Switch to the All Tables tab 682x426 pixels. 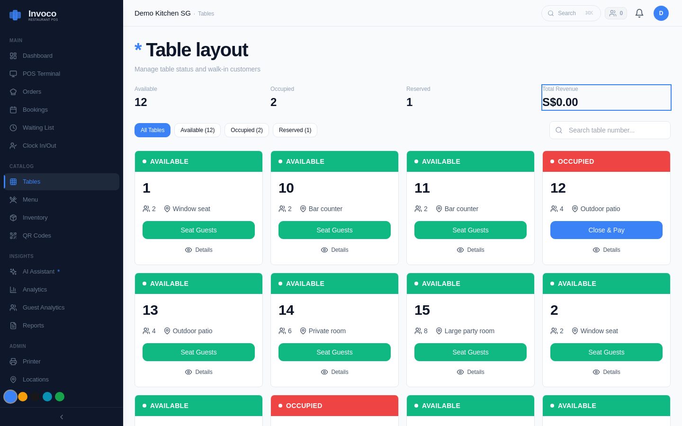[152, 130]
